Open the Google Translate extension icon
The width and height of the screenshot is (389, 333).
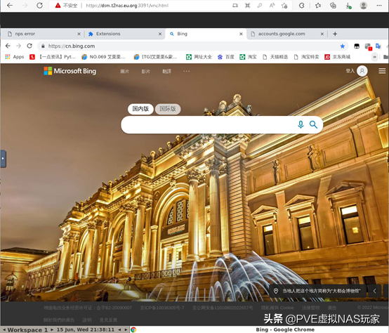click(378, 46)
